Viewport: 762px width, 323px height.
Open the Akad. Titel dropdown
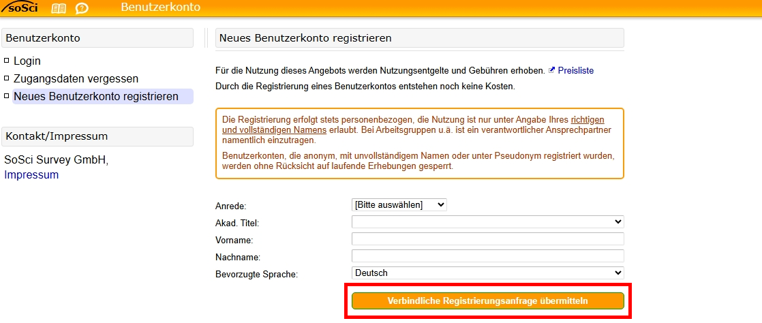tap(488, 222)
